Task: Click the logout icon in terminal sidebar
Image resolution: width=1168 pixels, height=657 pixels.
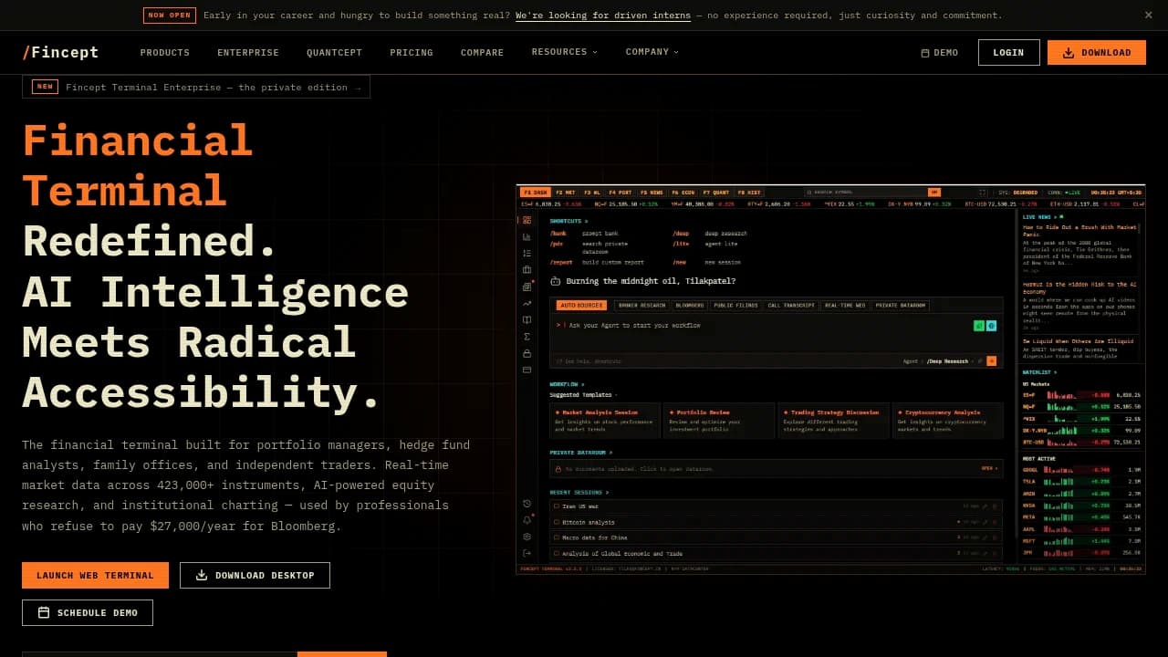Action: (527, 553)
